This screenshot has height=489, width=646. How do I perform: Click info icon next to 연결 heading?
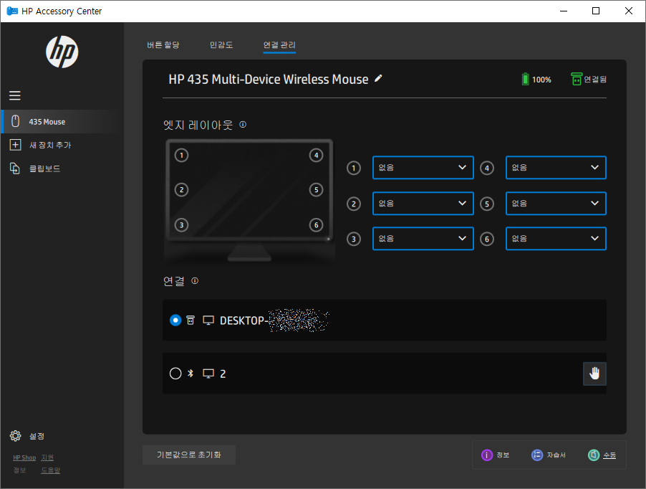coord(195,281)
